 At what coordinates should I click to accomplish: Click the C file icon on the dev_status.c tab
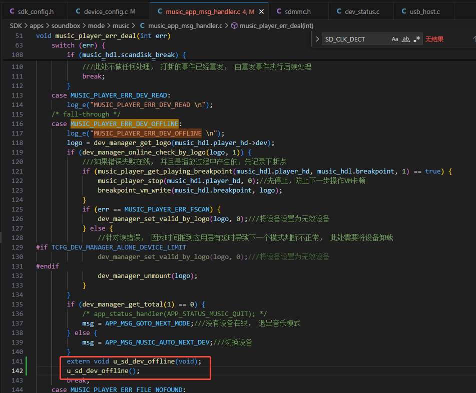(x=339, y=11)
